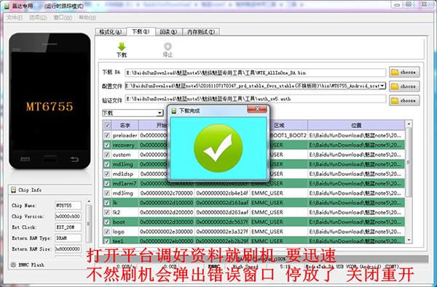
Task: Open the download mode dropdown
Action: click(160, 113)
